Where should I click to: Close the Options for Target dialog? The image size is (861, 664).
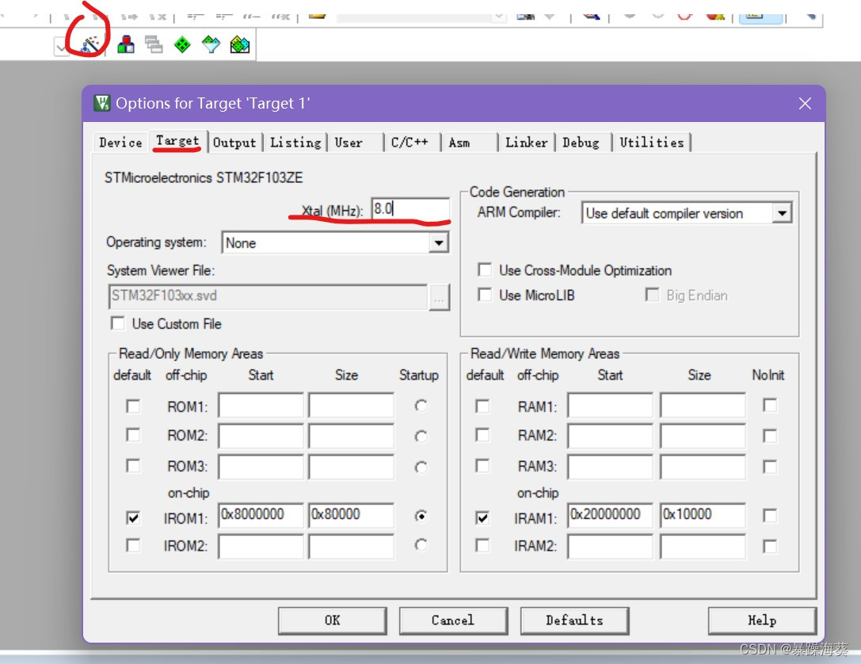805,103
